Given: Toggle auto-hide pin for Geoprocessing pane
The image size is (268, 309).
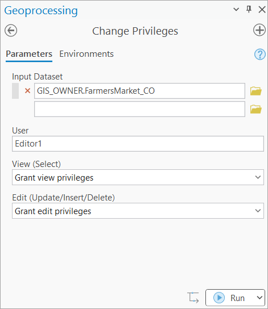Looking at the screenshot, I should pos(249,9).
